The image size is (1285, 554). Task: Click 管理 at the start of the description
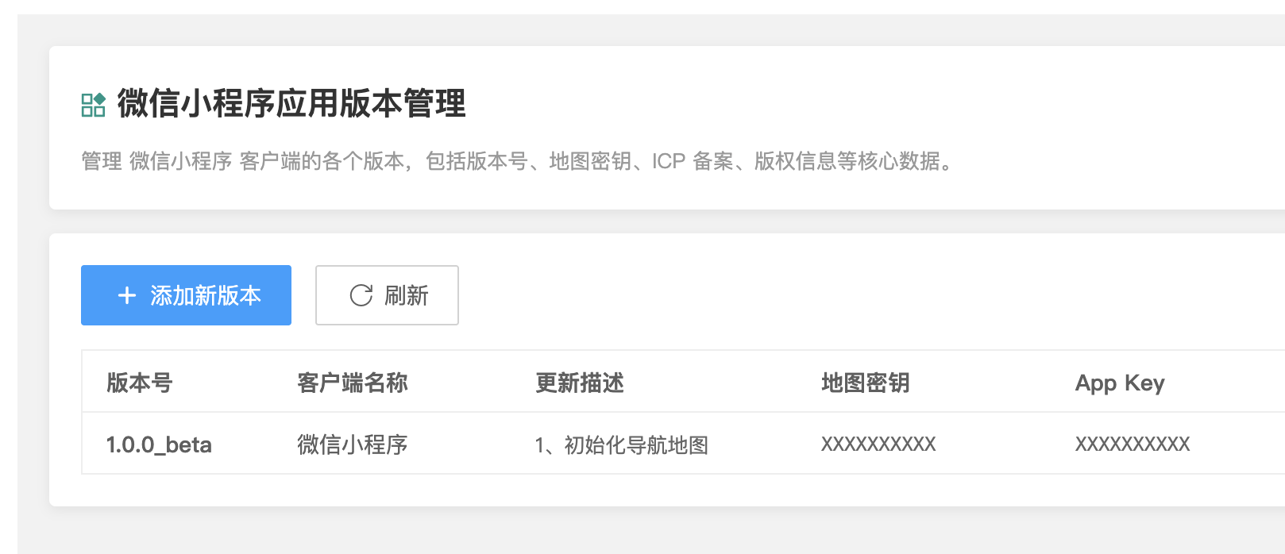(102, 162)
